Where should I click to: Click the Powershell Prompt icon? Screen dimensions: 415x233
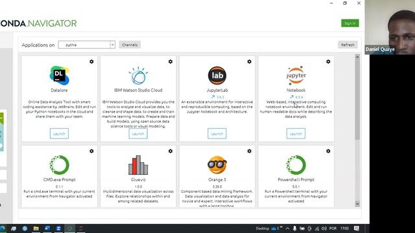pyautogui.click(x=296, y=165)
